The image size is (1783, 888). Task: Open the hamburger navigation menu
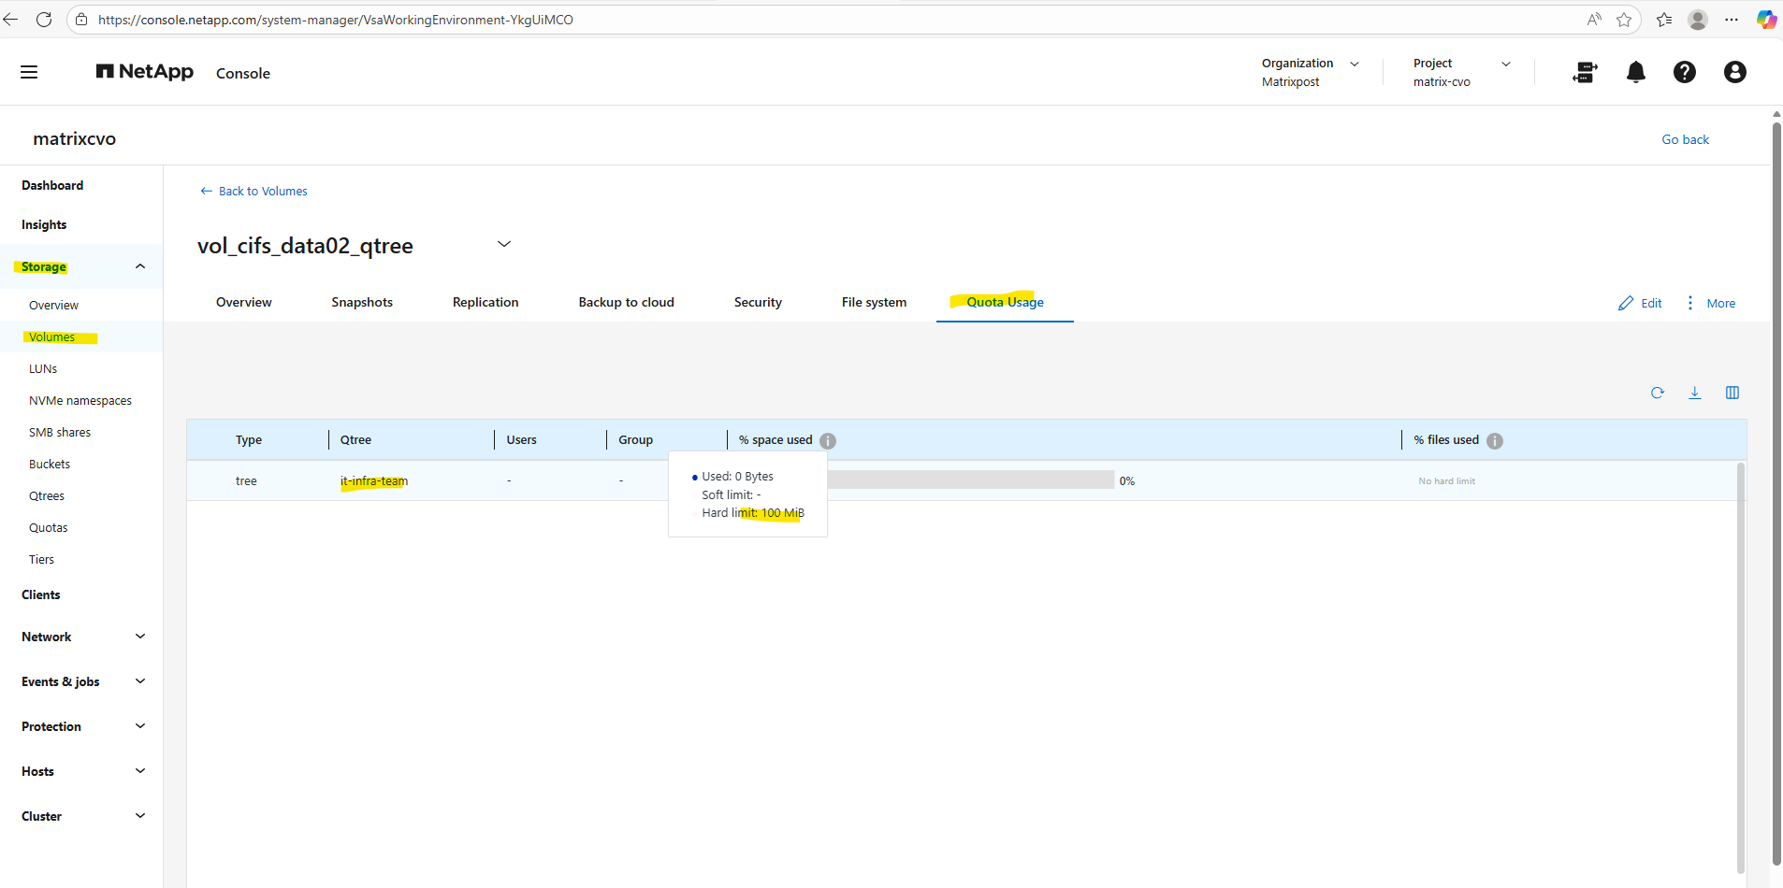[x=29, y=72]
